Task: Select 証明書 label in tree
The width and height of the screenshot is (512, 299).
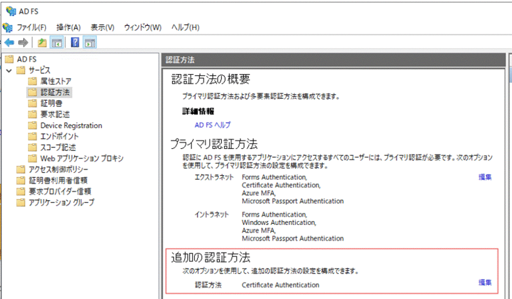Action: coord(51,103)
